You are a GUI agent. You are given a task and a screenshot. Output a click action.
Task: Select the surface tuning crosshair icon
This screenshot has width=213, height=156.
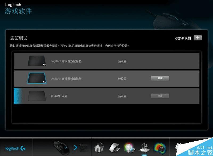(x=144, y=148)
